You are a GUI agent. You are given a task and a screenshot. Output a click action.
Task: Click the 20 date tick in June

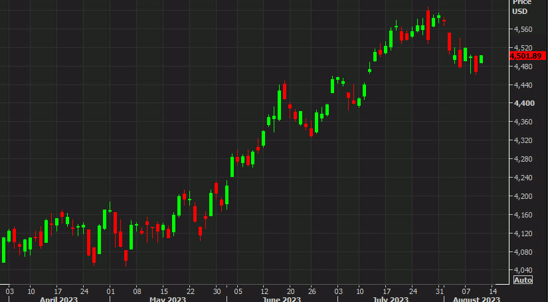click(x=291, y=291)
